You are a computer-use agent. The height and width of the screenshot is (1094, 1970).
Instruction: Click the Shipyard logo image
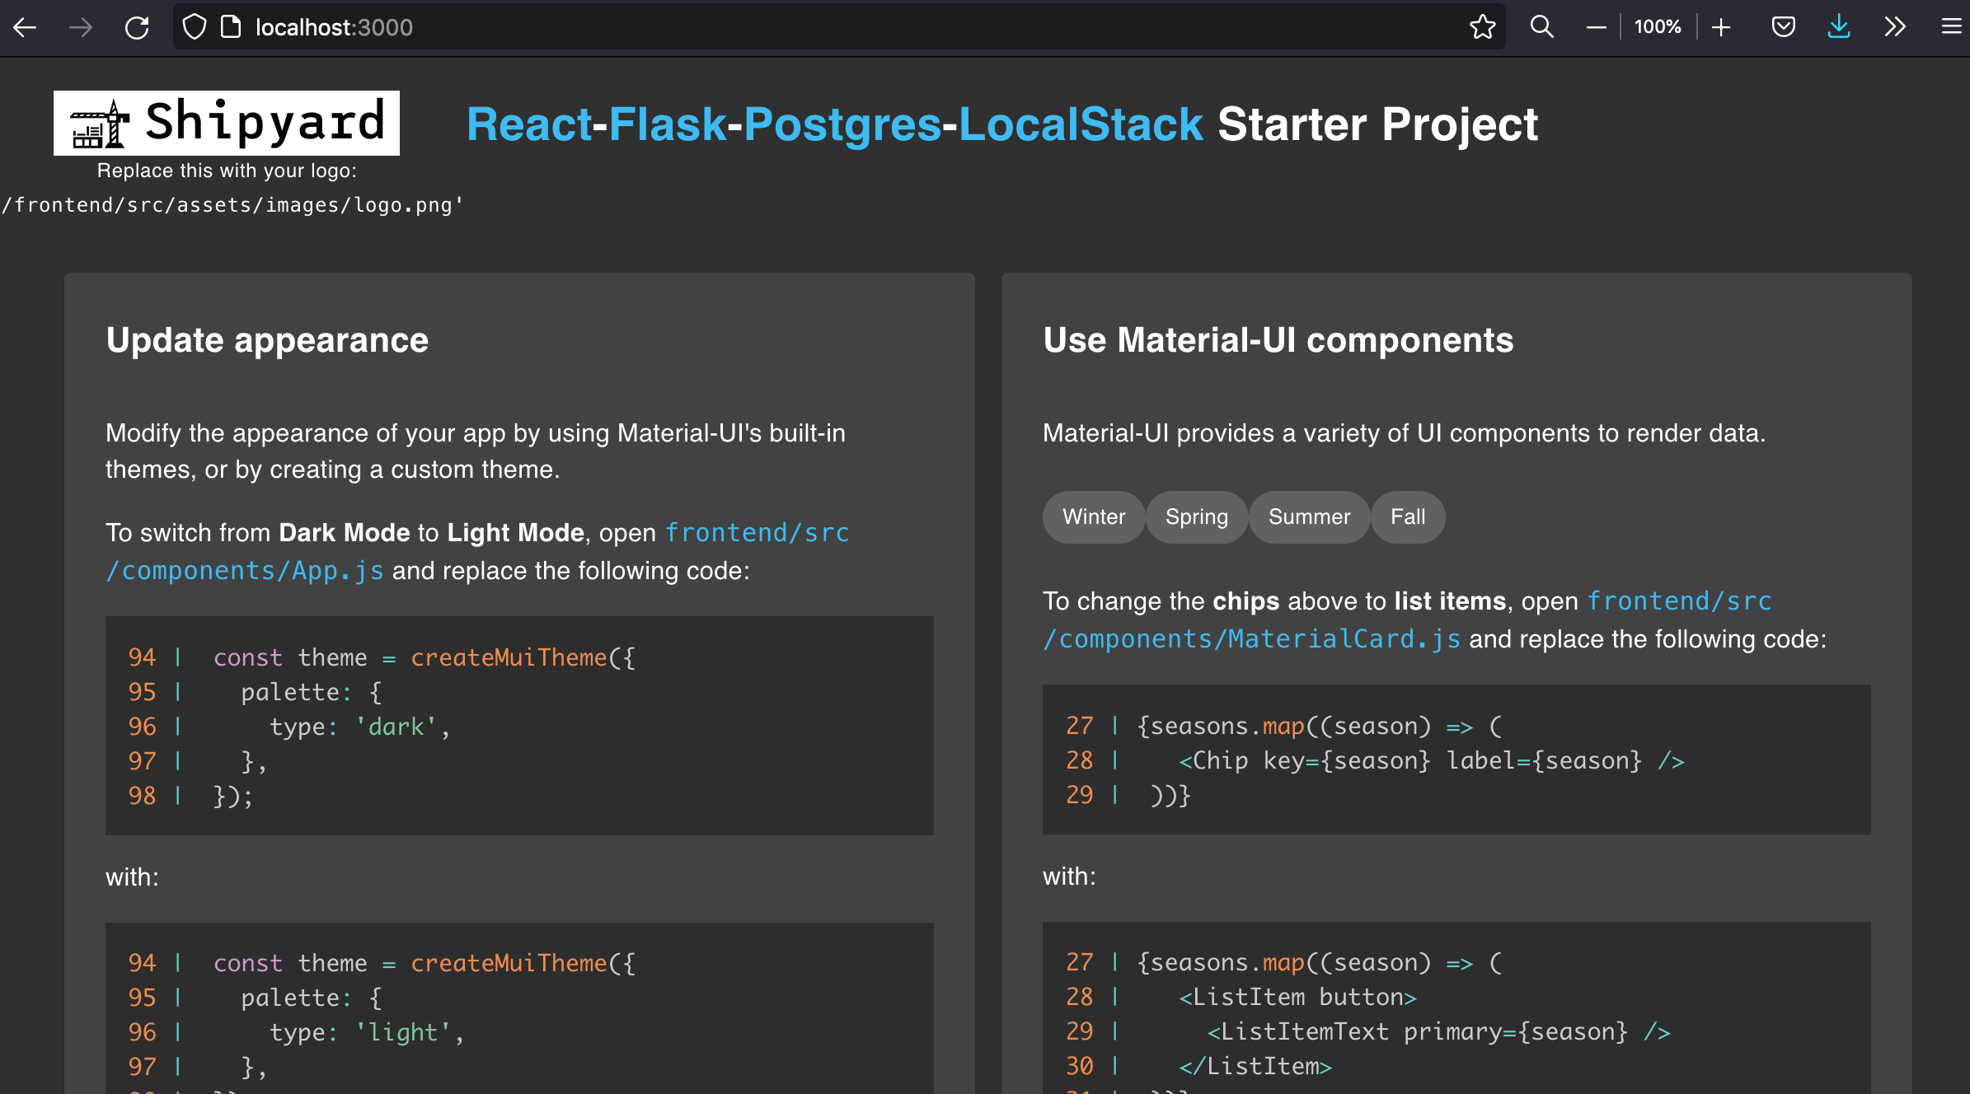227,123
